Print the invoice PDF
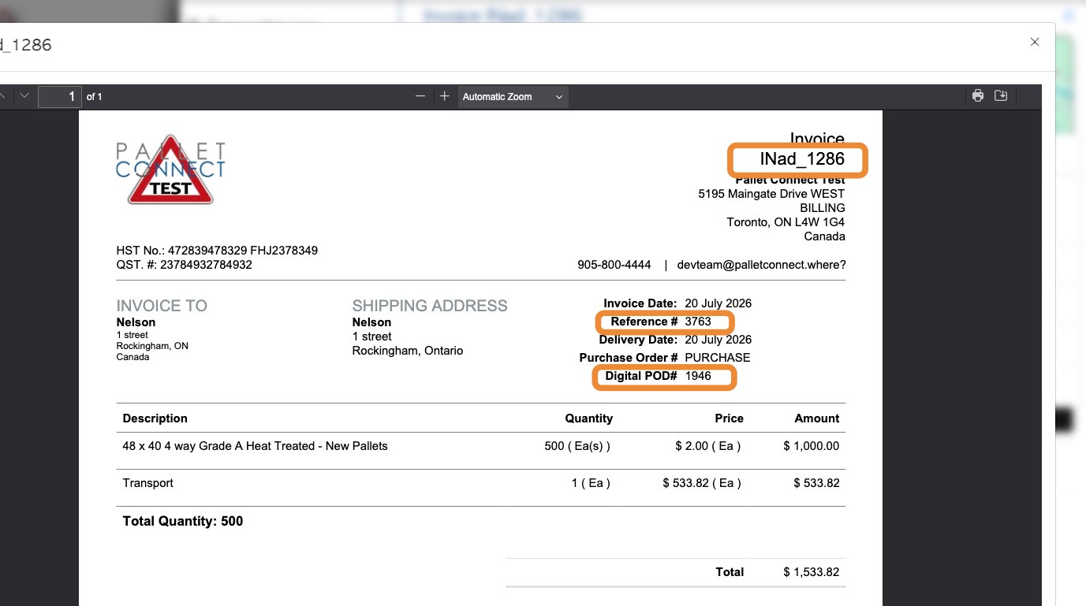 [x=978, y=96]
